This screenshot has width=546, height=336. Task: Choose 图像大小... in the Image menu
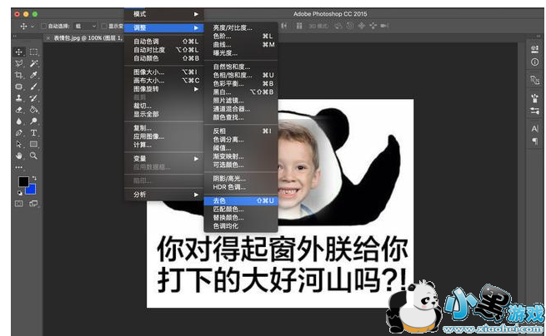pos(164,72)
